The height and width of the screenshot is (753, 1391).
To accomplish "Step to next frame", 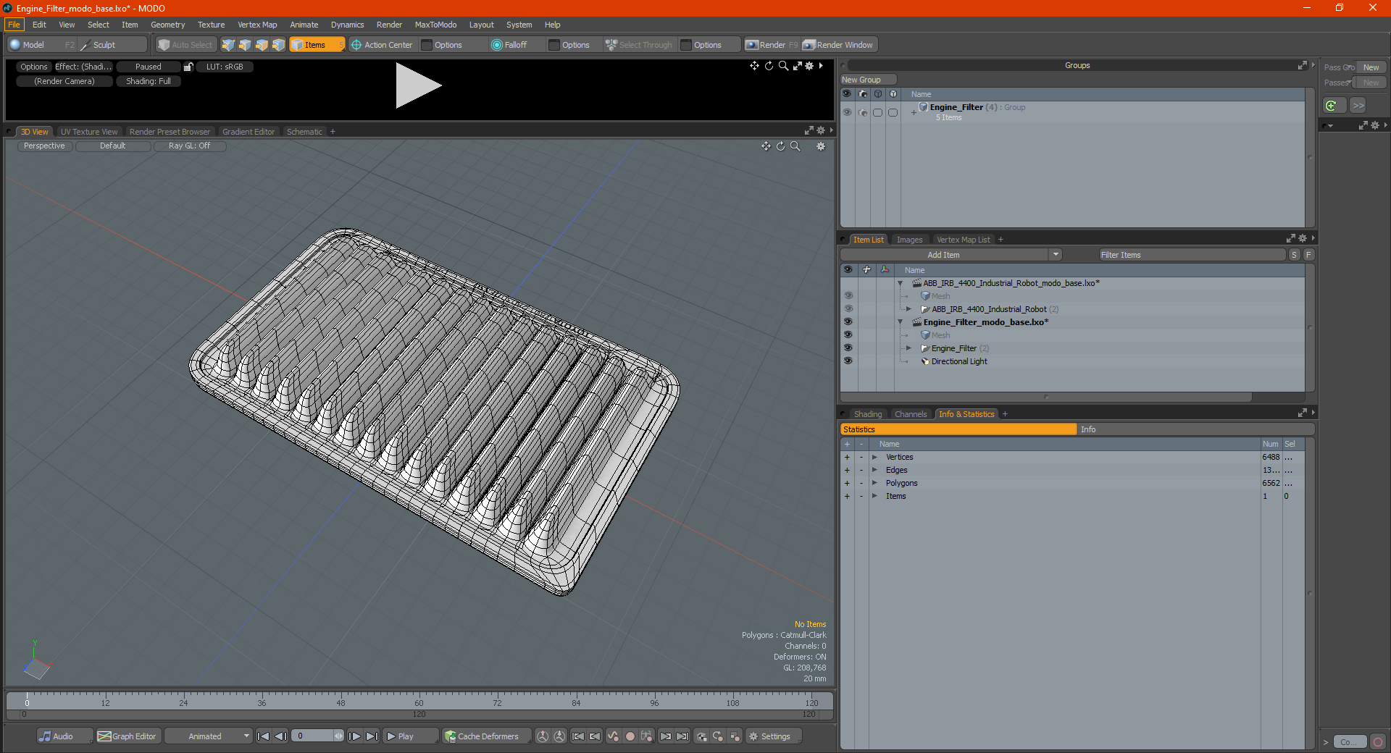I will coord(355,736).
